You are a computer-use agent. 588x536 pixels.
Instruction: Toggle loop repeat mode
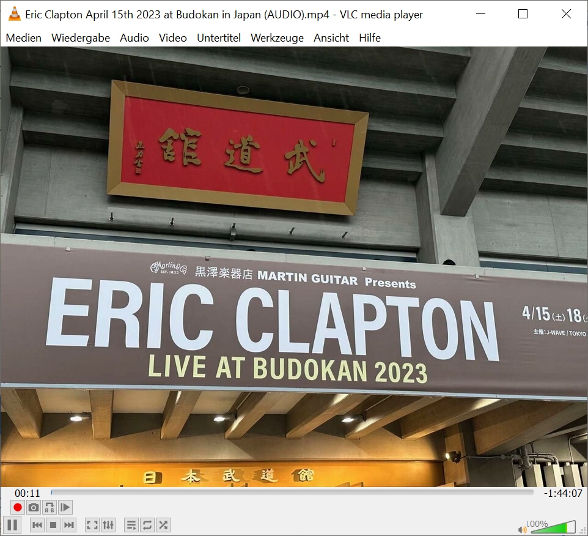pyautogui.click(x=147, y=525)
